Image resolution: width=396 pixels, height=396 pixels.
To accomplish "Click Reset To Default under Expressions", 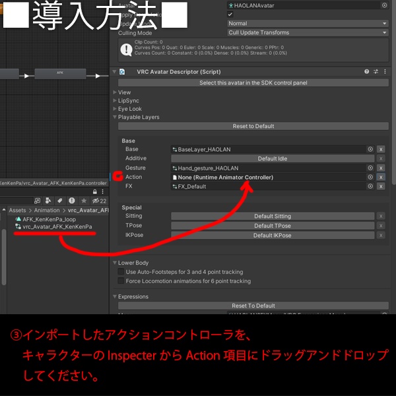I will pyautogui.click(x=253, y=306).
